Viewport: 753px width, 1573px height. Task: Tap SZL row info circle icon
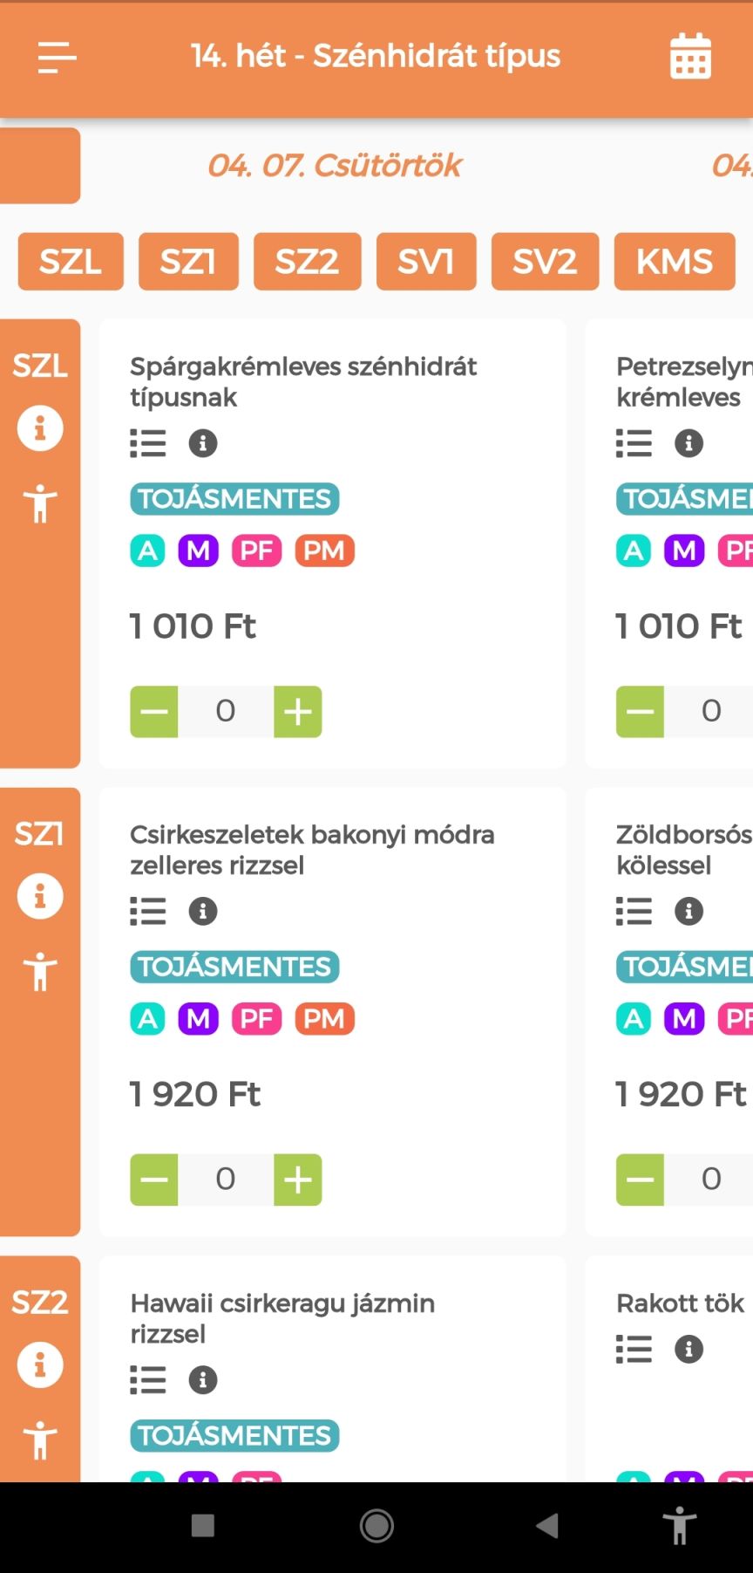click(40, 428)
